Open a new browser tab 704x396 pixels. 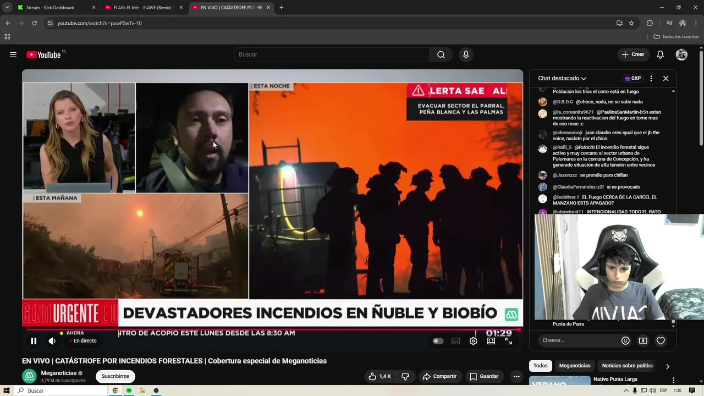281,8
